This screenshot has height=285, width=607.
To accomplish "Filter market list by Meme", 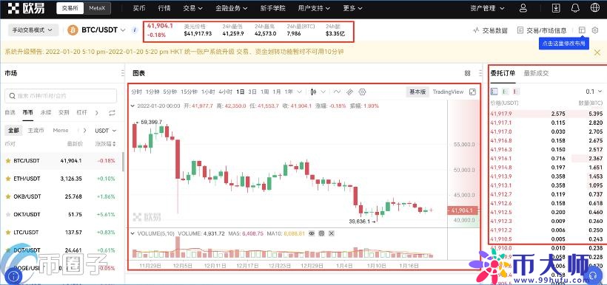I will pyautogui.click(x=61, y=131).
